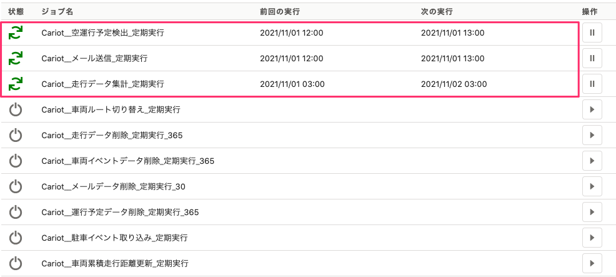Click power-off status icon for 走行データ削除
Image resolution: width=616 pixels, height=277 pixels.
[x=16, y=135]
